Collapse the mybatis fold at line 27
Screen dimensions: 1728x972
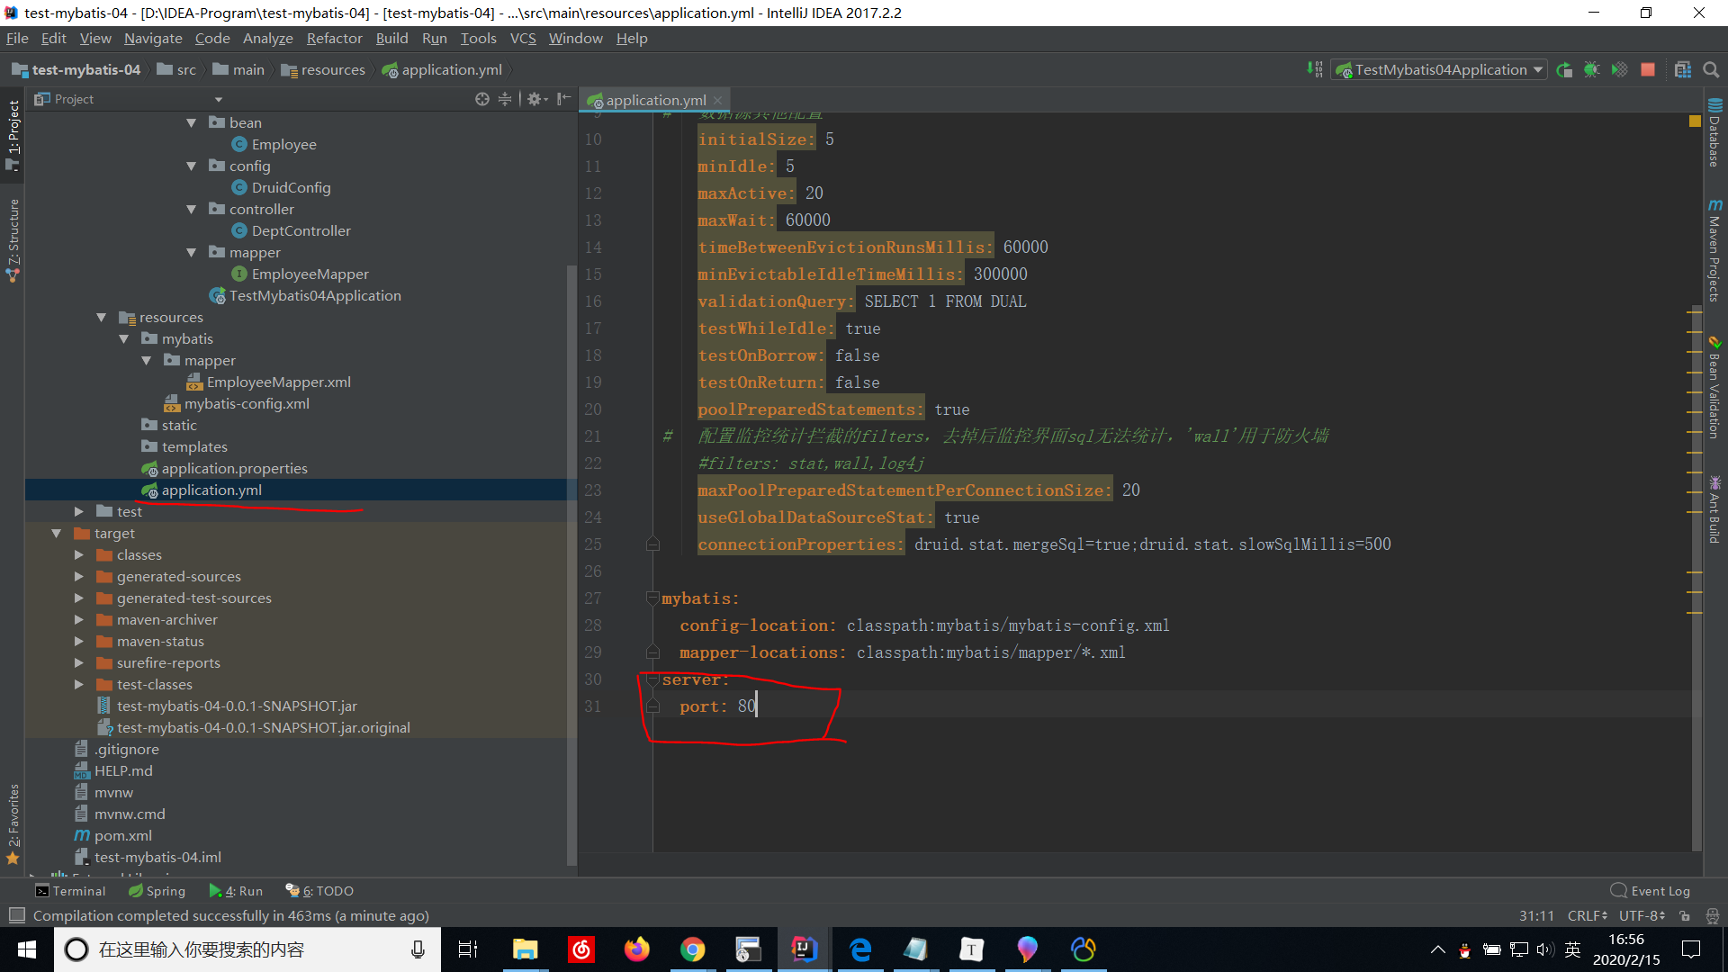[x=653, y=598]
